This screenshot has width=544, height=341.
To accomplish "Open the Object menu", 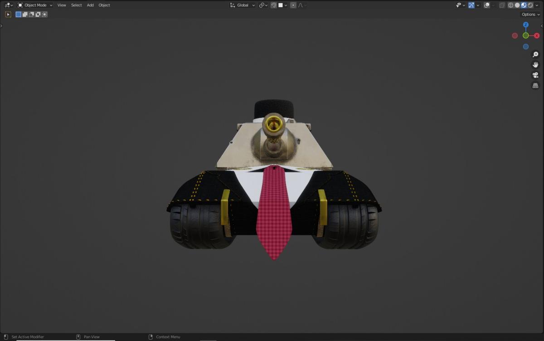I will pyautogui.click(x=104, y=5).
